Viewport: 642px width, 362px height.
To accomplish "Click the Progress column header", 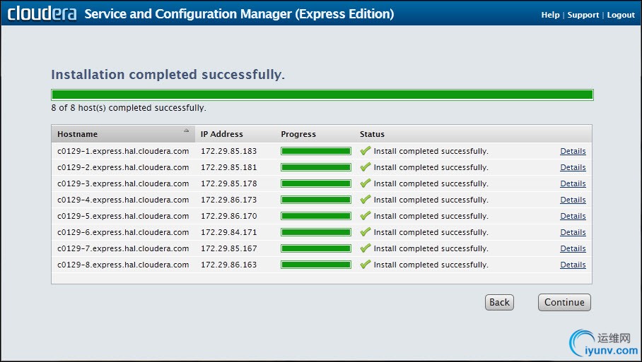I will click(298, 134).
